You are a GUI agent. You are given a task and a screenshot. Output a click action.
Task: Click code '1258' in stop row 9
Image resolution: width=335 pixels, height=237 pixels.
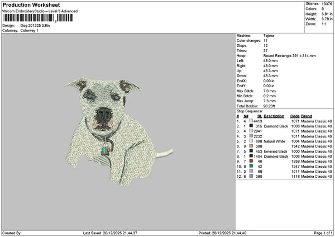pos(295,162)
